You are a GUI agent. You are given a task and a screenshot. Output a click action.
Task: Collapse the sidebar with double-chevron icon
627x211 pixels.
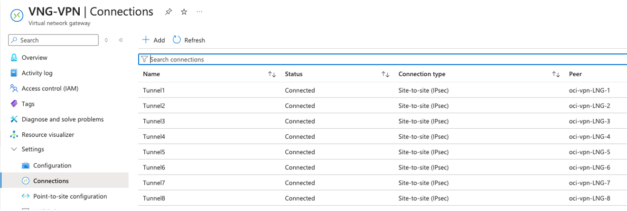pyautogui.click(x=121, y=40)
